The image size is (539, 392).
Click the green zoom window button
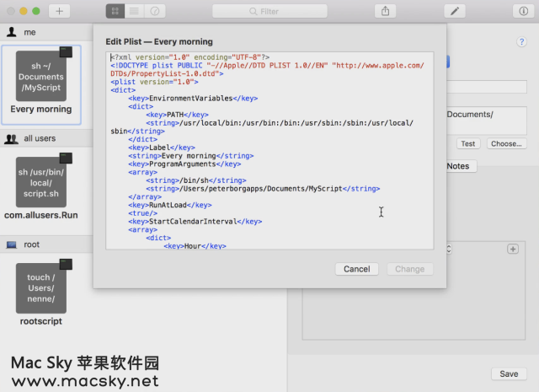35,11
